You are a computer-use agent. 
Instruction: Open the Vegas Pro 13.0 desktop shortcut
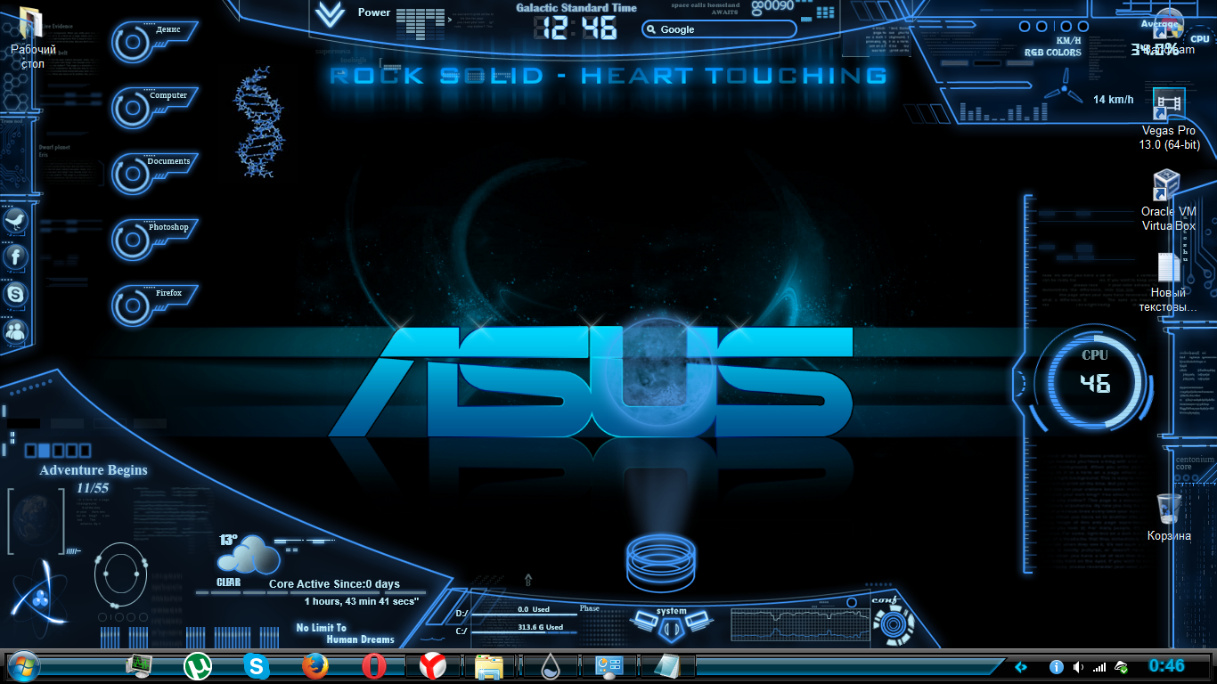coord(1169,119)
